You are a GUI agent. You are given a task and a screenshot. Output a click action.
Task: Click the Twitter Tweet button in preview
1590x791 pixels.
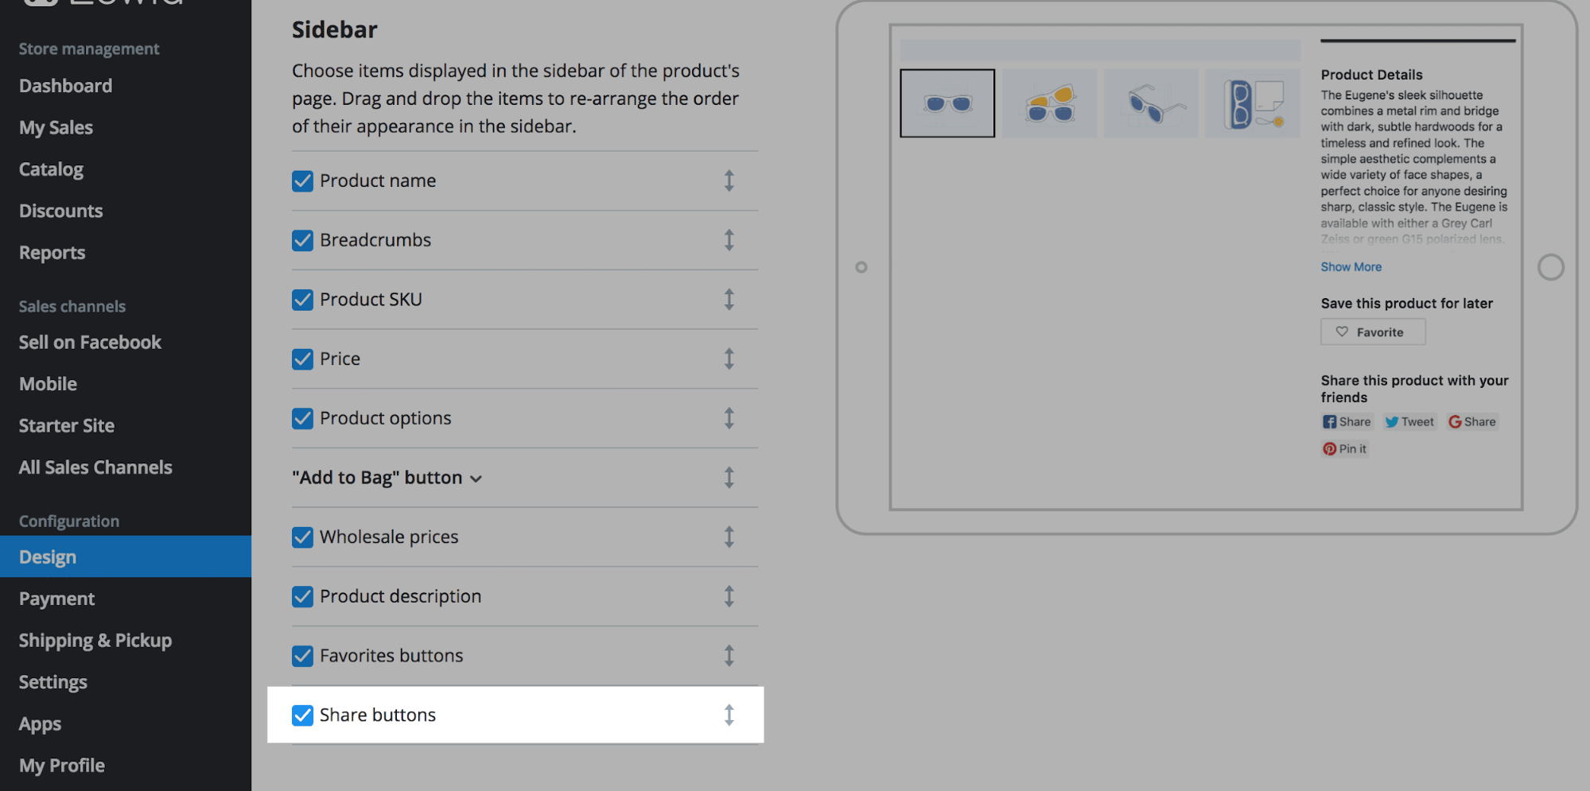[1409, 422]
